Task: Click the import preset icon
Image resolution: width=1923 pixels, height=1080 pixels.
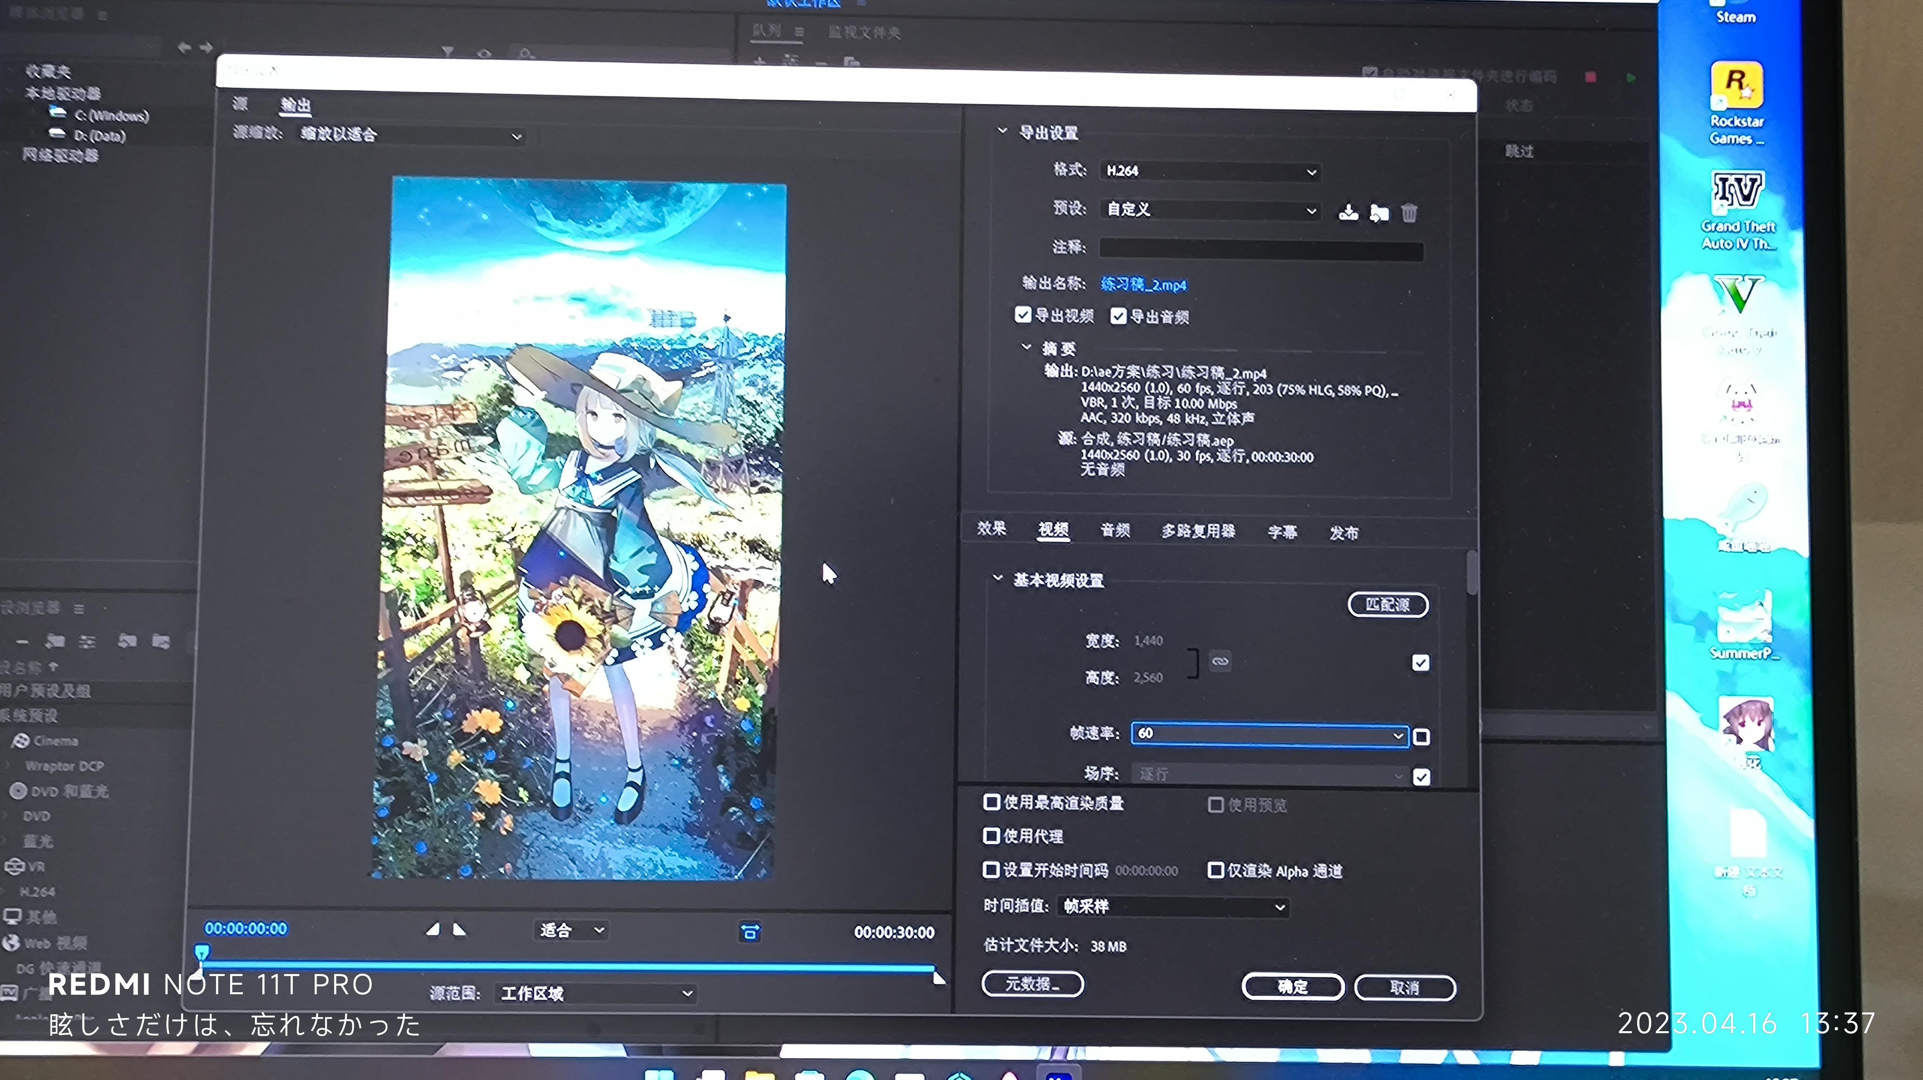Action: click(x=1379, y=213)
